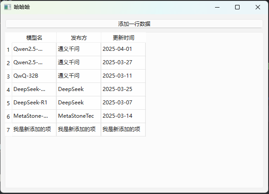Select row header 3
The image size is (269, 194).
(x=8, y=76)
